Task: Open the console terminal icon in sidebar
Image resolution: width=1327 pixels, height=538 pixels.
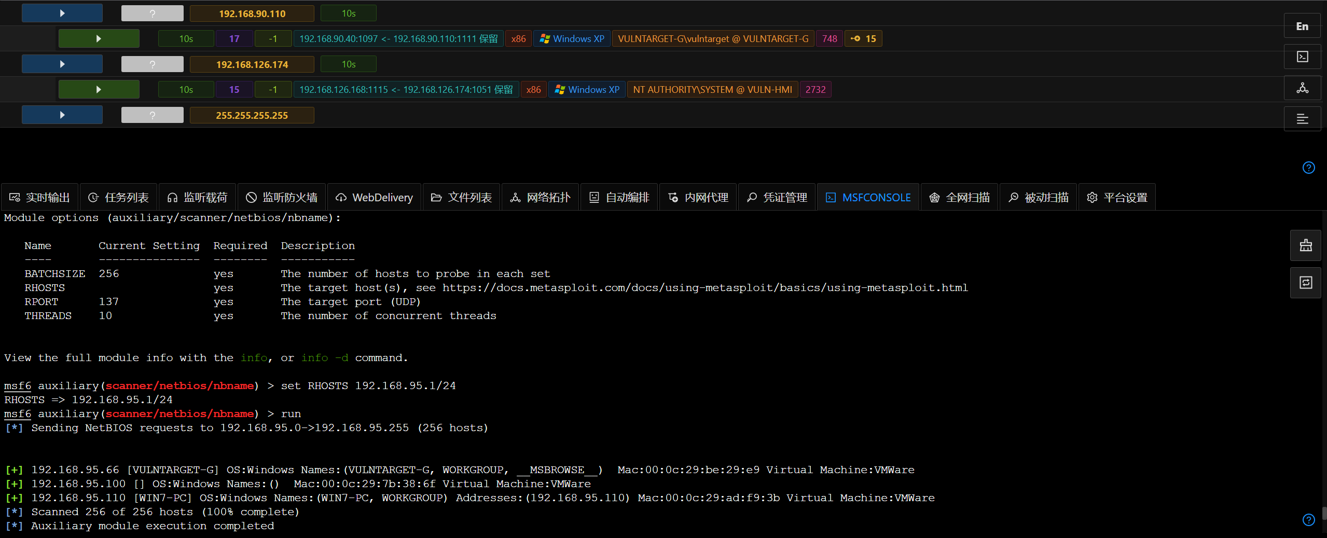Action: (1302, 57)
